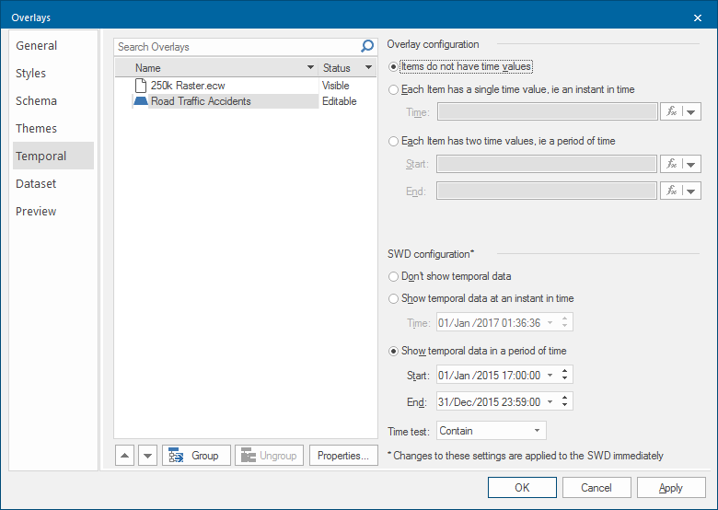Open fx expression button for End field
The image size is (718, 510).
click(672, 191)
